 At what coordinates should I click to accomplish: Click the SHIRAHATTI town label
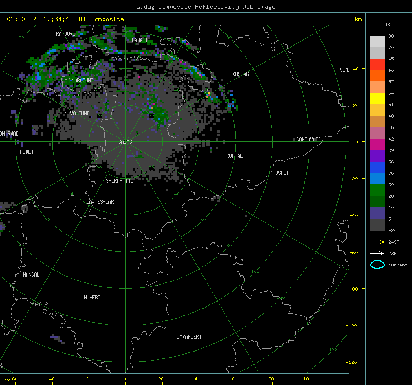[119, 181]
